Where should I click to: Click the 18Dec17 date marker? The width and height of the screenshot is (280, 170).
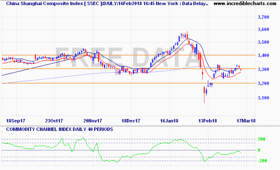pyautogui.click(x=131, y=121)
